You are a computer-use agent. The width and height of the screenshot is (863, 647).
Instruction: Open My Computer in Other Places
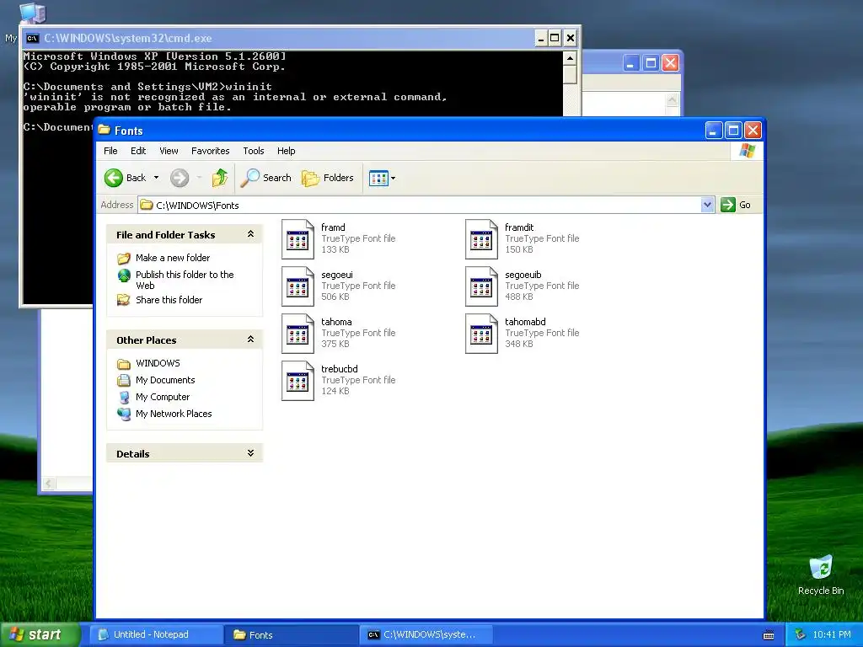[163, 398]
